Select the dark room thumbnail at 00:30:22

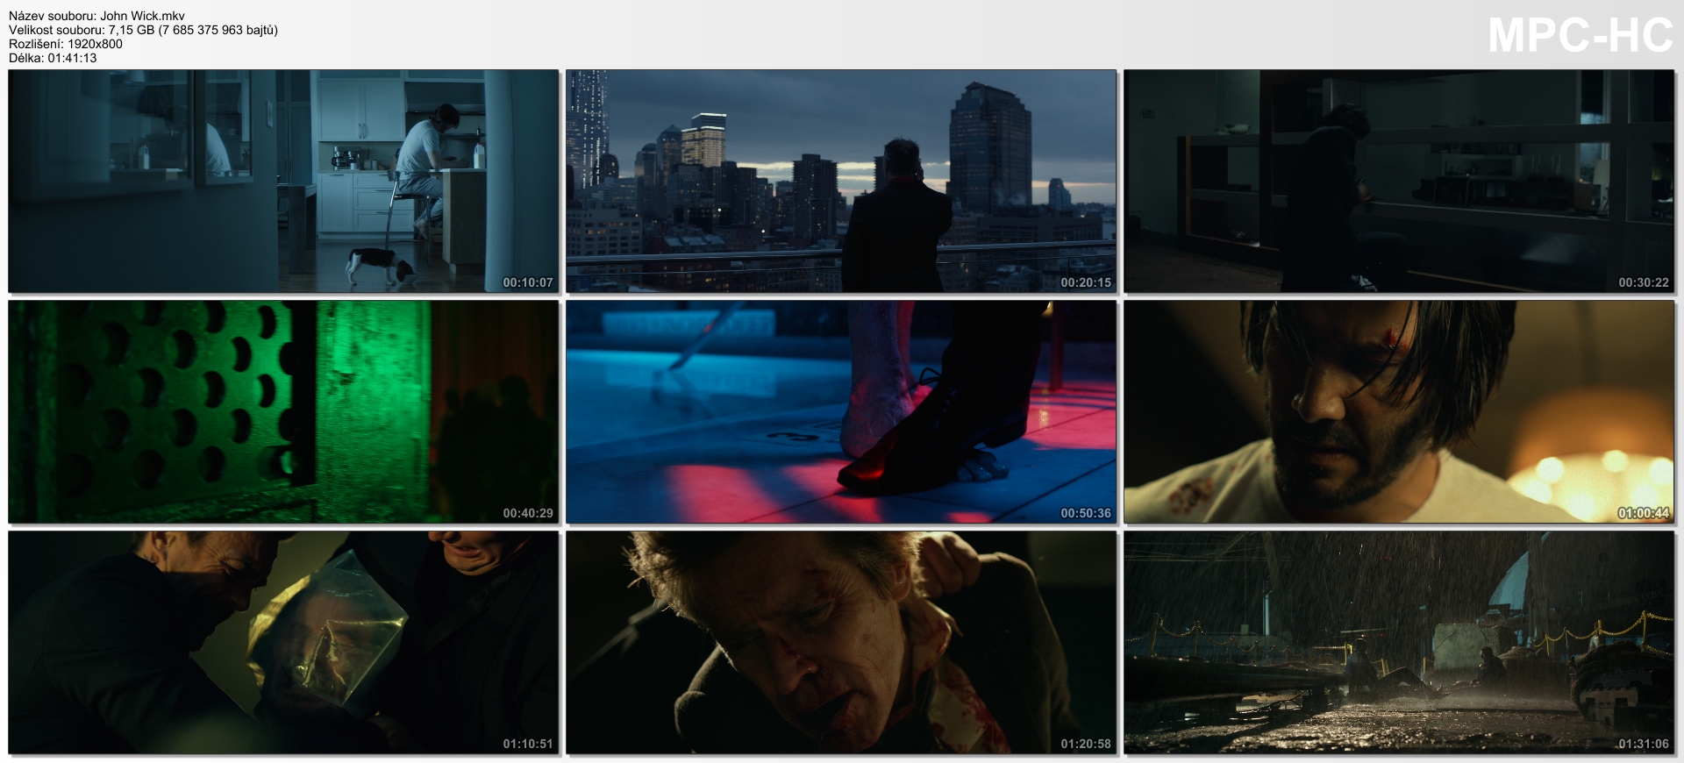click(x=1399, y=182)
